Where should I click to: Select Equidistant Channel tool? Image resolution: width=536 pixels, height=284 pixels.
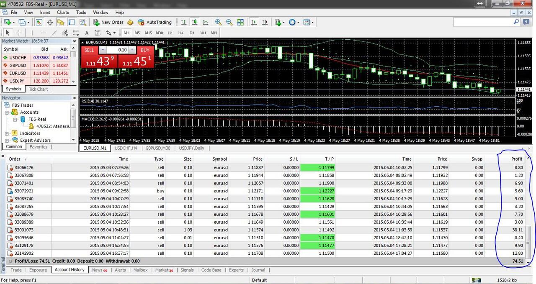65,33
